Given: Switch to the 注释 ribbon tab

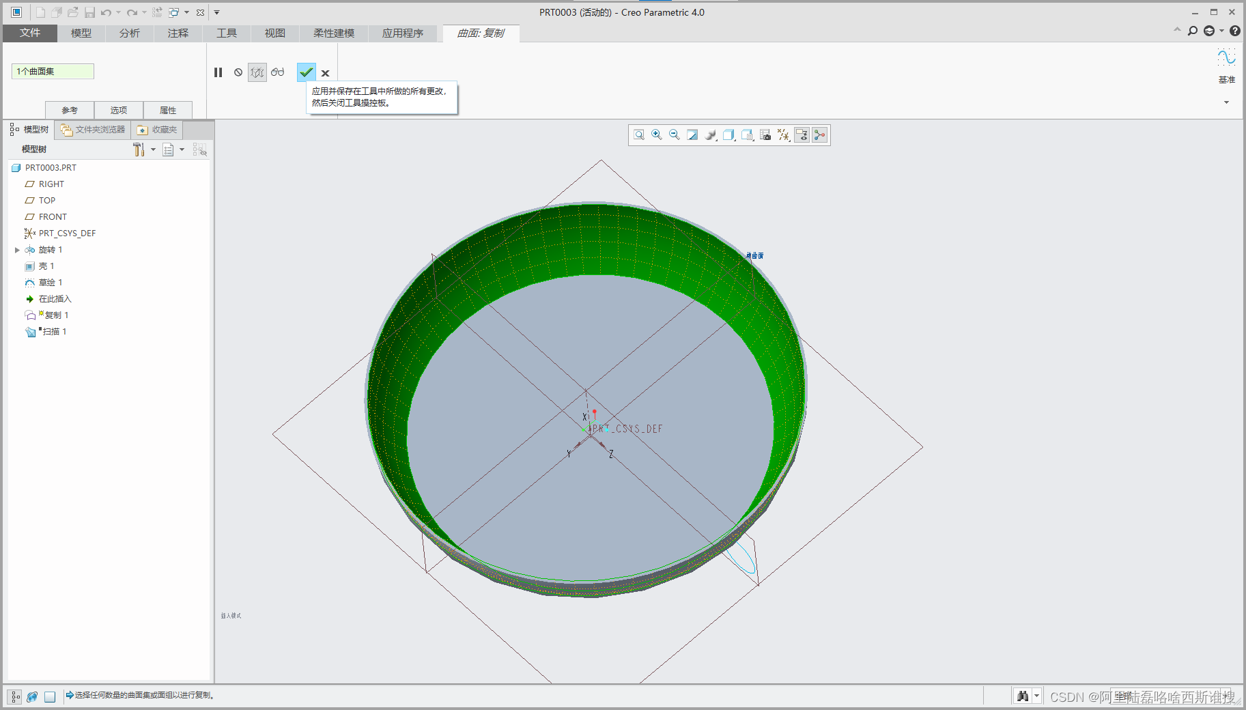Looking at the screenshot, I should 178,33.
